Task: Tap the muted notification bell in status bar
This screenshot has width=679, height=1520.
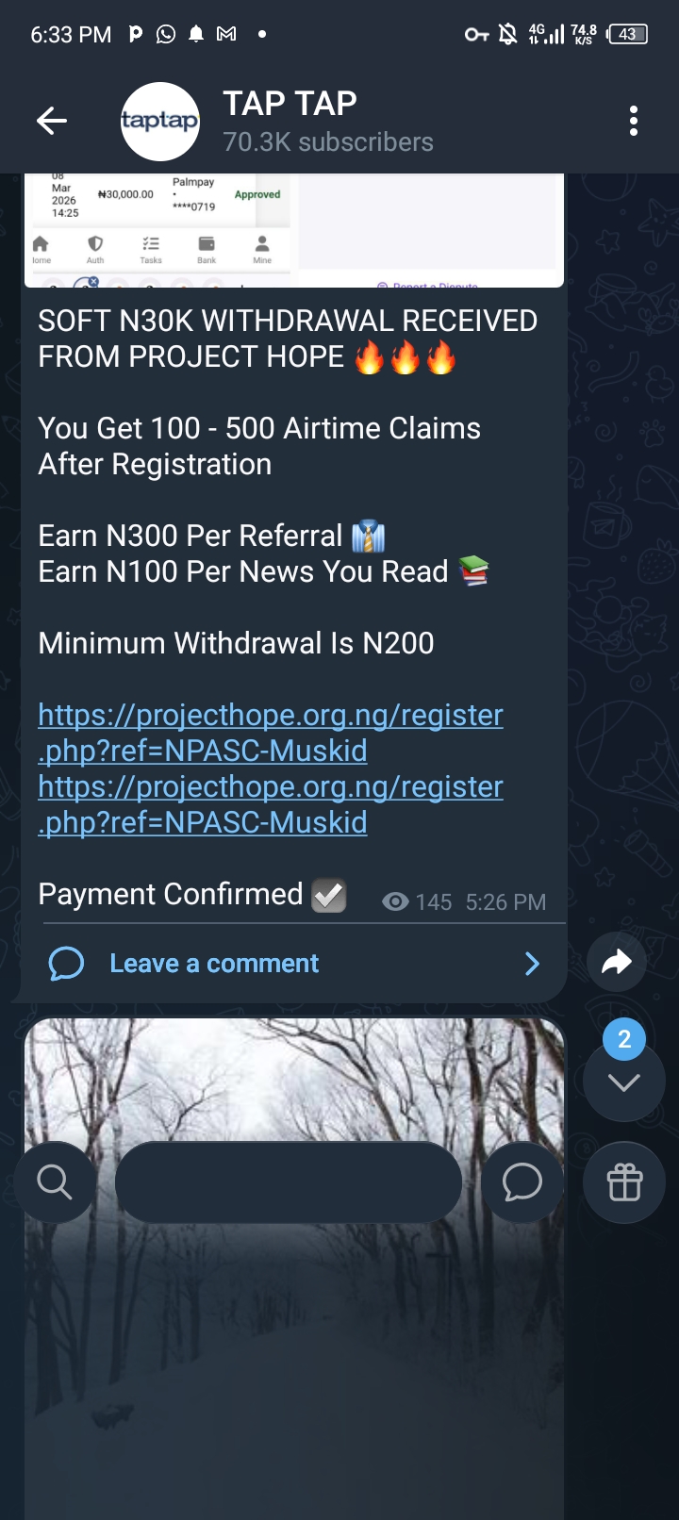Action: [x=507, y=35]
